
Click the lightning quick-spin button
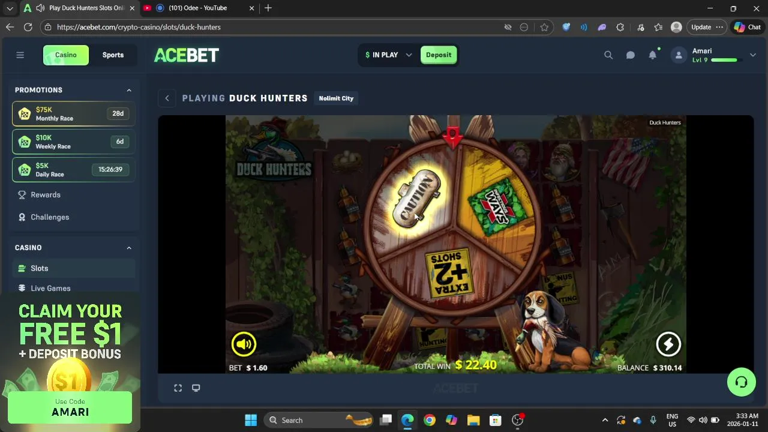click(x=668, y=344)
